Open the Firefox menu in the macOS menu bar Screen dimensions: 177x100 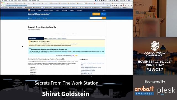(x=6, y=1)
